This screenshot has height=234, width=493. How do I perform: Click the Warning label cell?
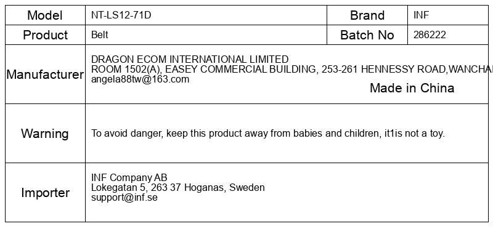tap(45, 133)
